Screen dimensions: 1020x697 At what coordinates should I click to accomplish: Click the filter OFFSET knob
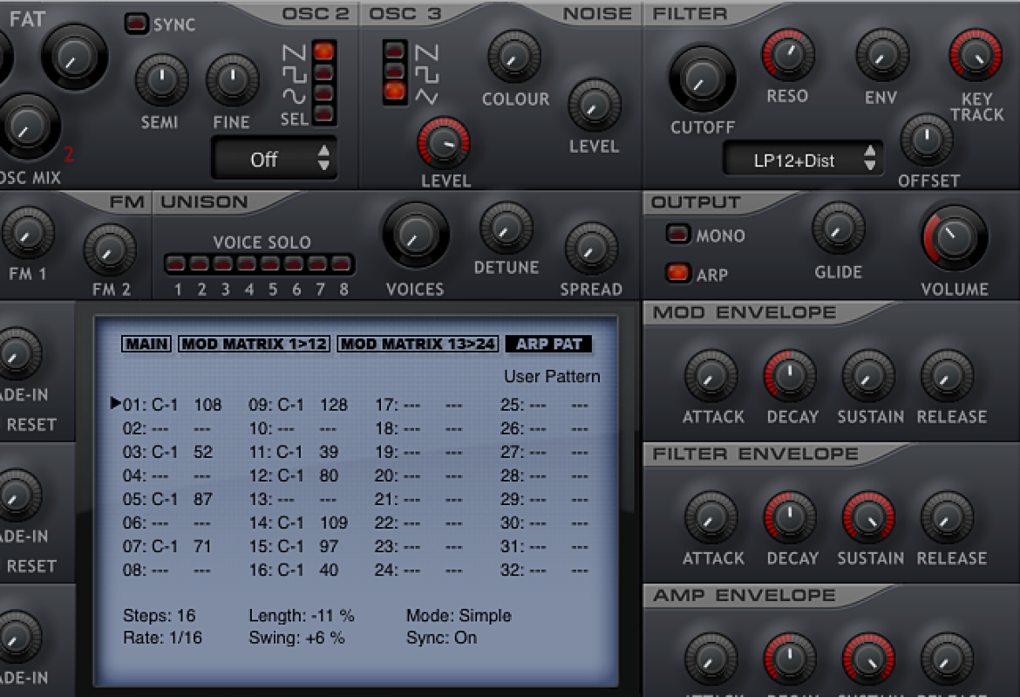click(927, 140)
